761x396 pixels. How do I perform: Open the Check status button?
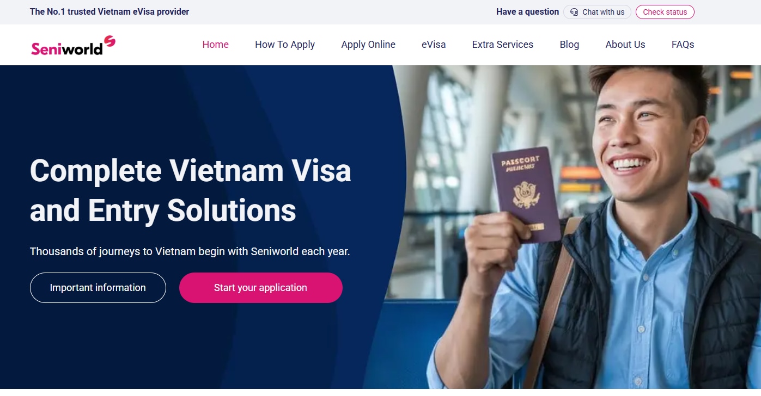[665, 12]
